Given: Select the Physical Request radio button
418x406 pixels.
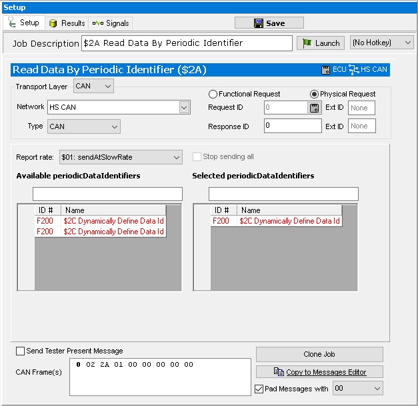Looking at the screenshot, I should coord(314,94).
